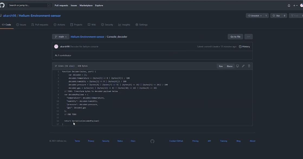Open Pull requests in top navigation

61,5
